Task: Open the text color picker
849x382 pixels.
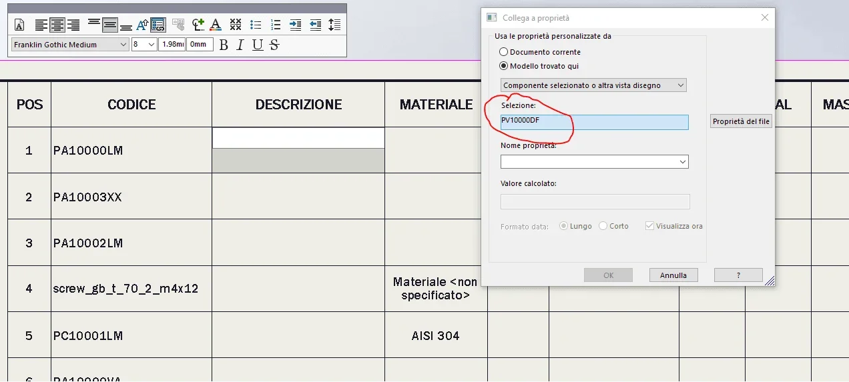Action: [x=216, y=25]
